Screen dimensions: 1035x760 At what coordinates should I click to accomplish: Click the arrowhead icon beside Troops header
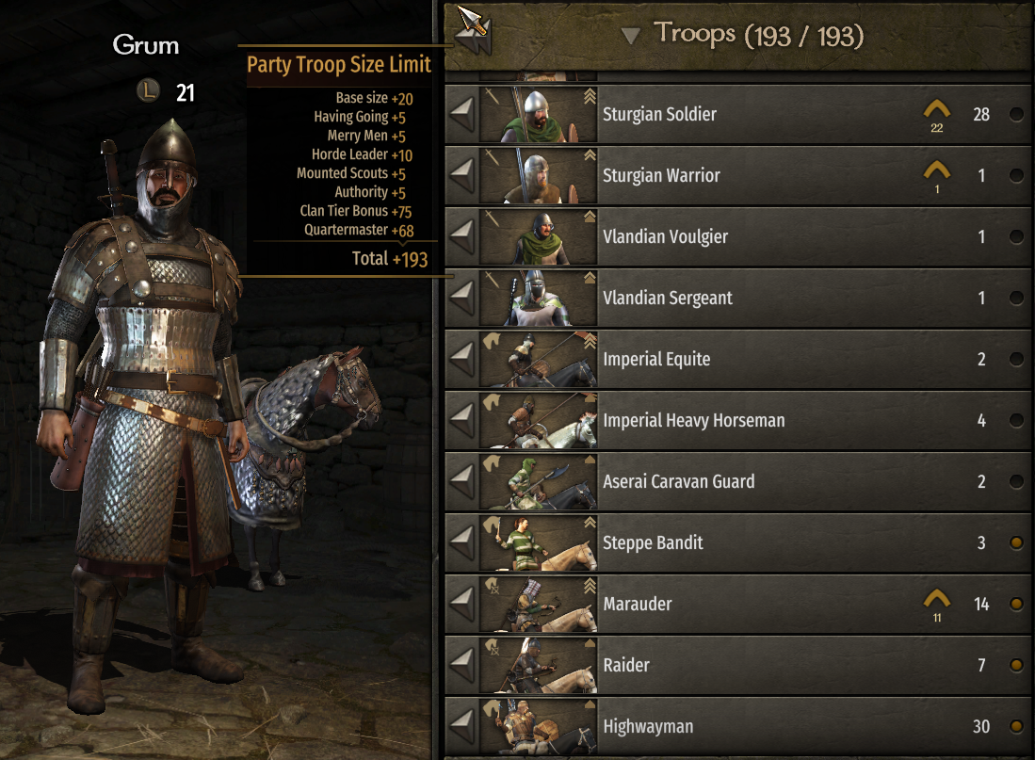point(474,28)
